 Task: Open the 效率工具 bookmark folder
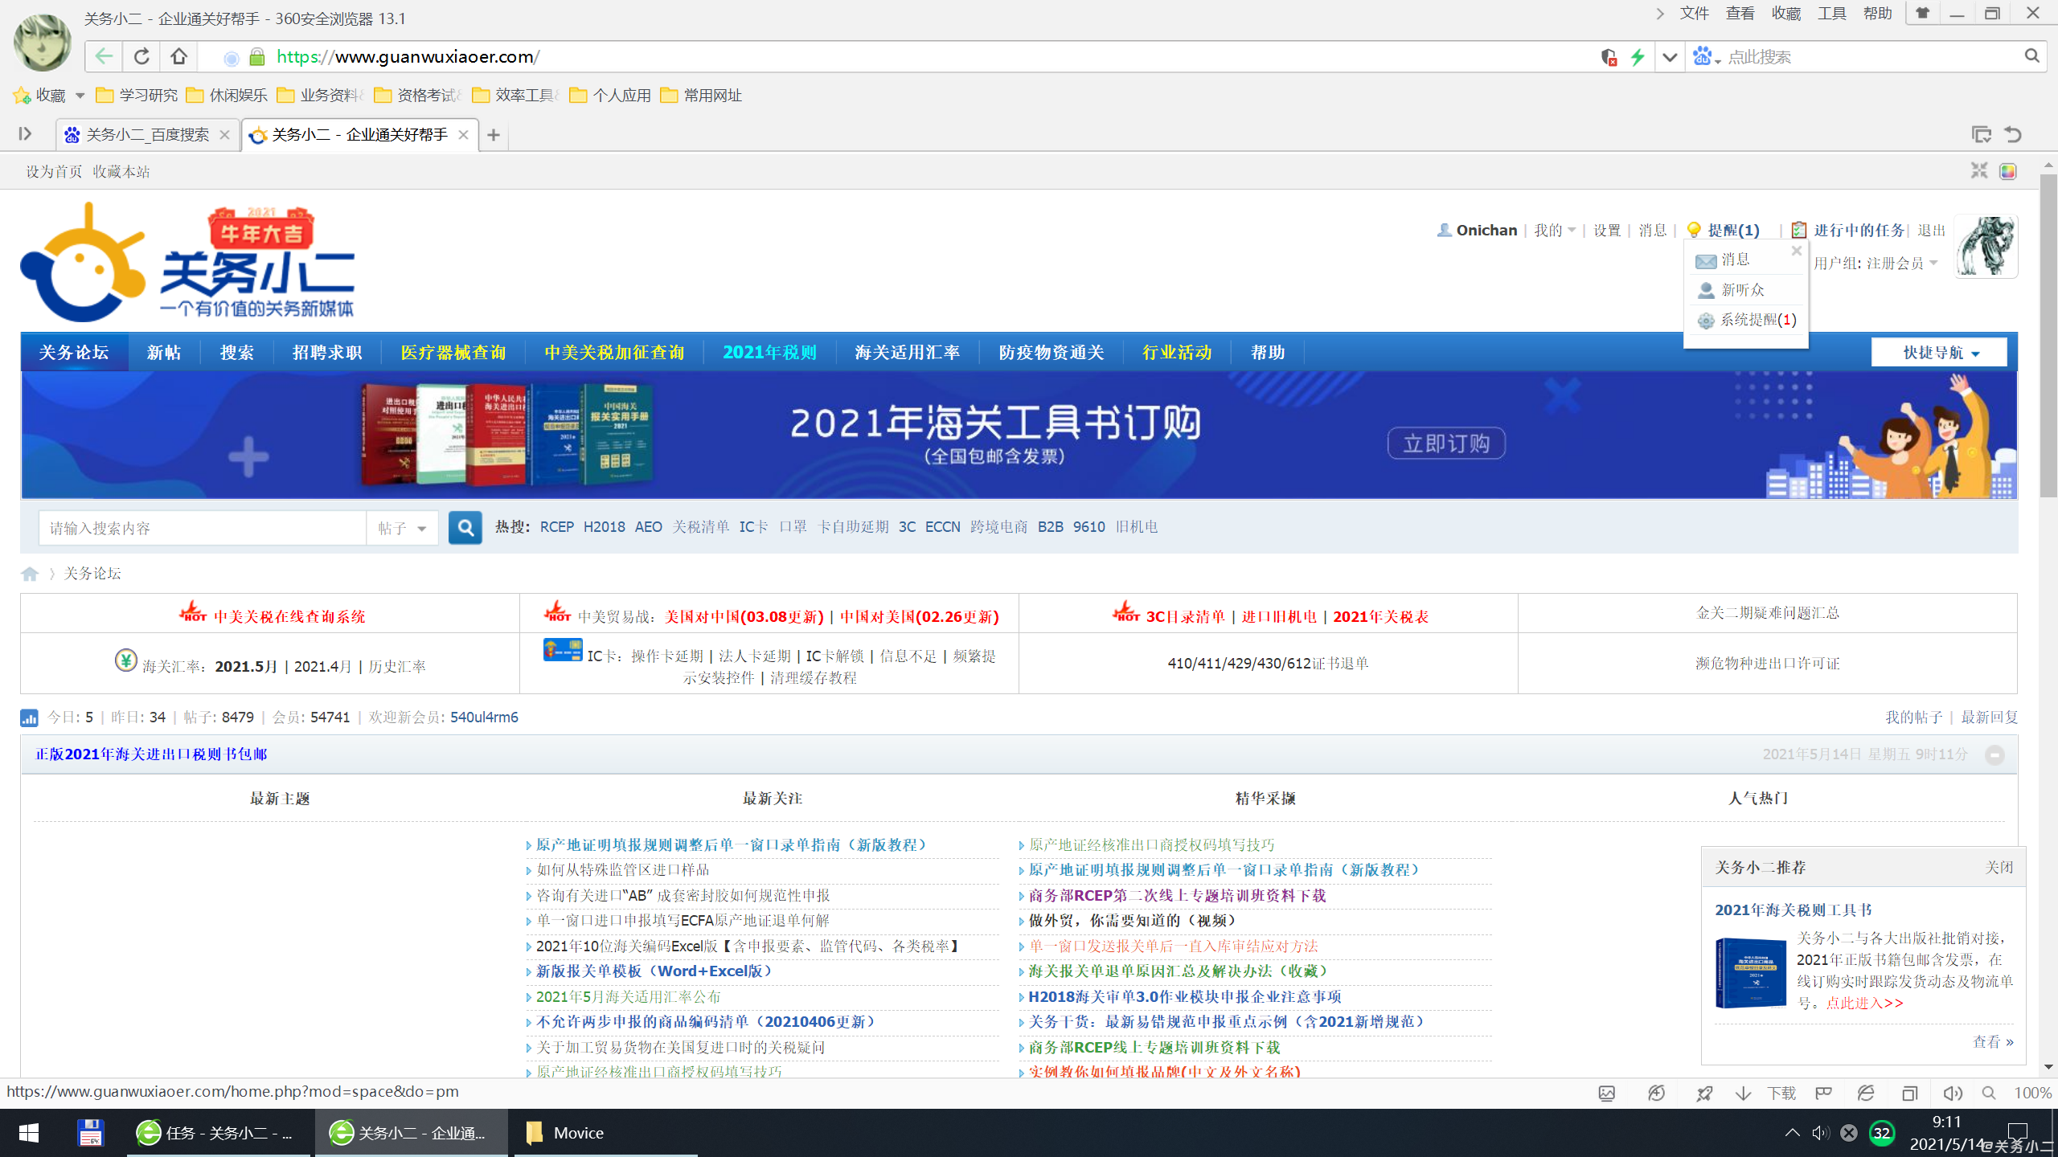pyautogui.click(x=515, y=96)
